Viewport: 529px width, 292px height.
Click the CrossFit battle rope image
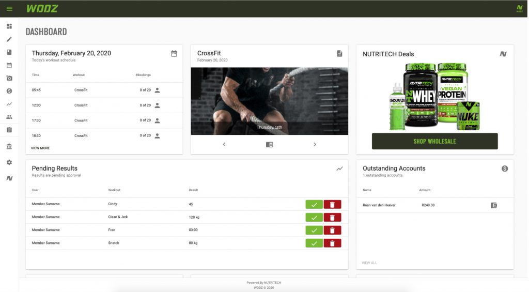click(270, 101)
